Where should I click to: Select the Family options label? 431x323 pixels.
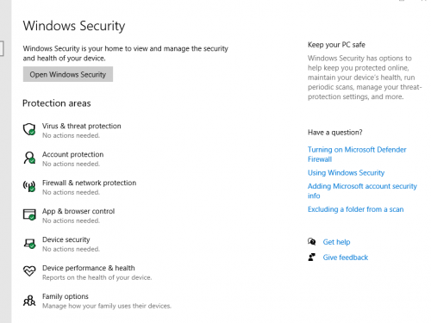point(66,296)
